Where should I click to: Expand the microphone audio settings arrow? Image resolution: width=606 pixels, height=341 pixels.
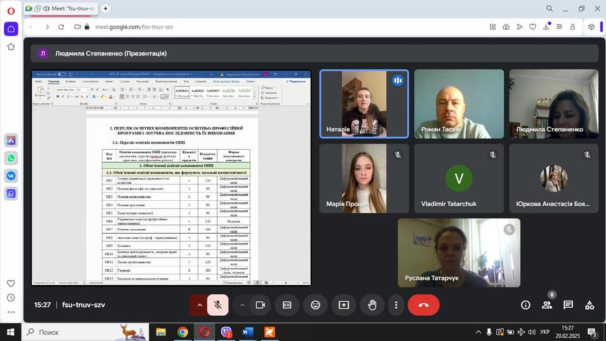(x=199, y=305)
